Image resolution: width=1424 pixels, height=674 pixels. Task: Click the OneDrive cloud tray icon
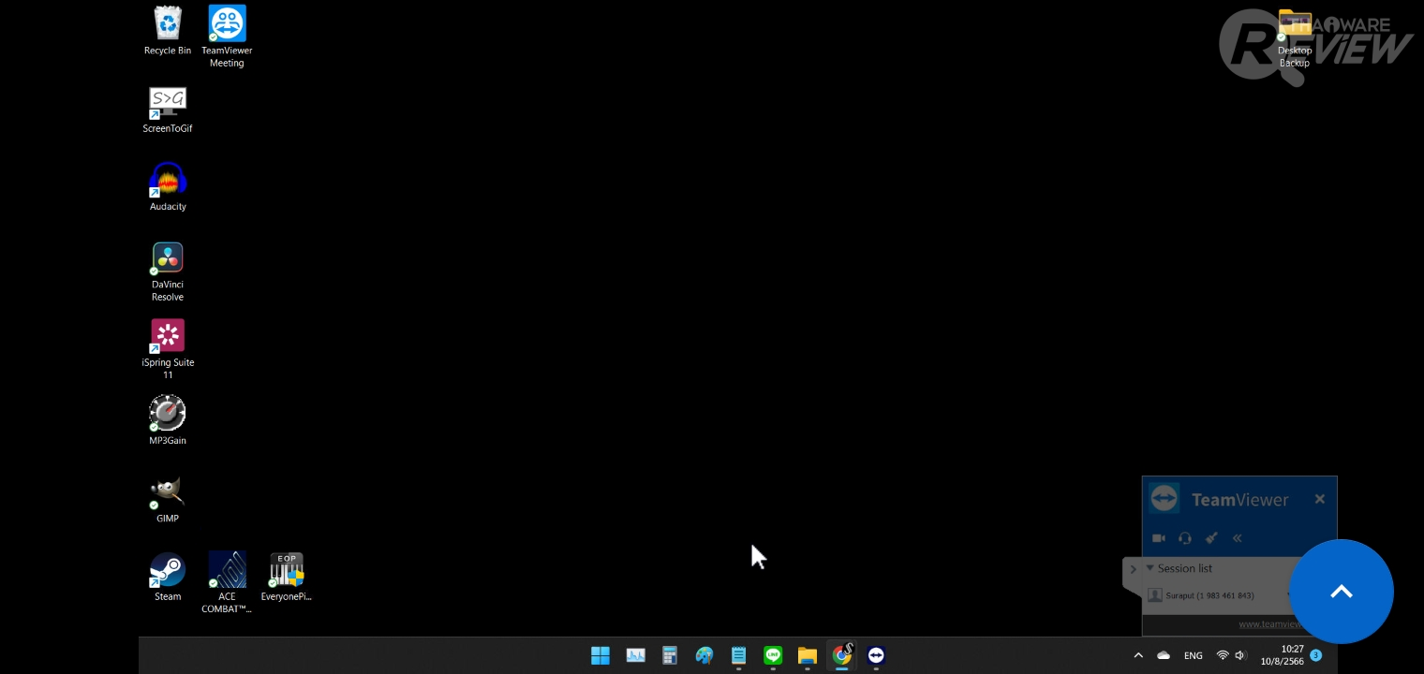coord(1164,655)
